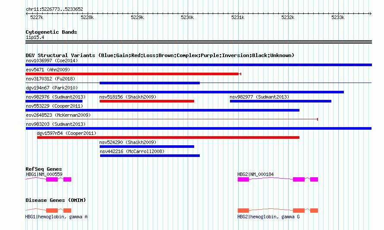Click the nsv982976 (Sudmant2013) label

(56, 97)
